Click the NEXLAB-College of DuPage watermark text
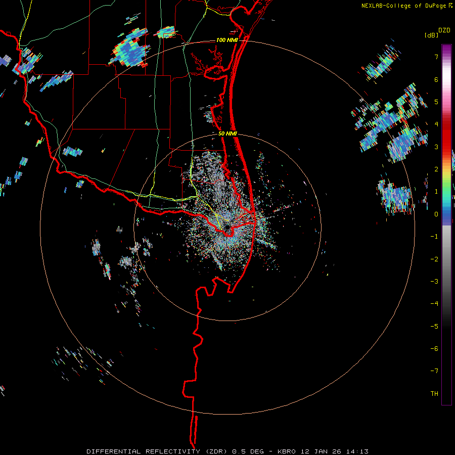Viewport: 455px width, 455px height. 404,6
